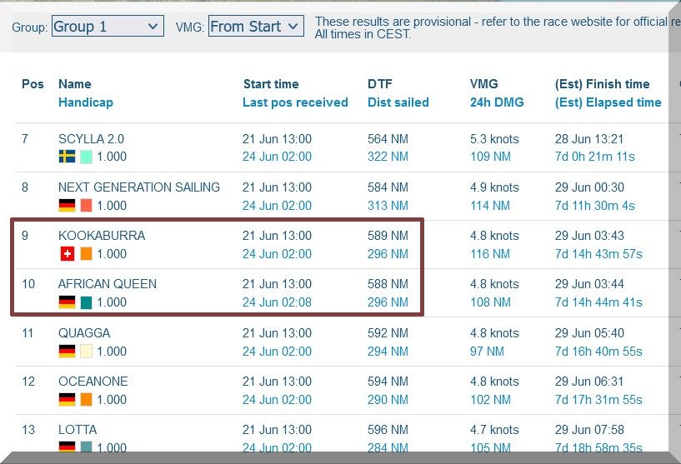This screenshot has height=464, width=681.
Task: Click the 24h DMG column subheader
Action: coord(497,102)
